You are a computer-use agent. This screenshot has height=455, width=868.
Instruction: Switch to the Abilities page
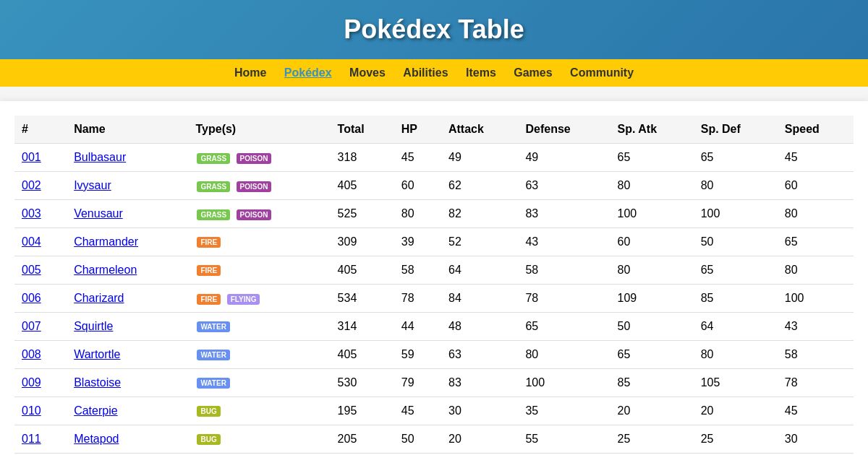[425, 73]
